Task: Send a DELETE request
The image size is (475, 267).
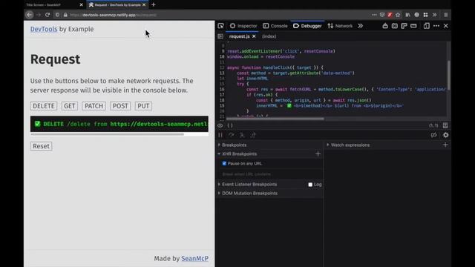Action: pyautogui.click(x=44, y=106)
